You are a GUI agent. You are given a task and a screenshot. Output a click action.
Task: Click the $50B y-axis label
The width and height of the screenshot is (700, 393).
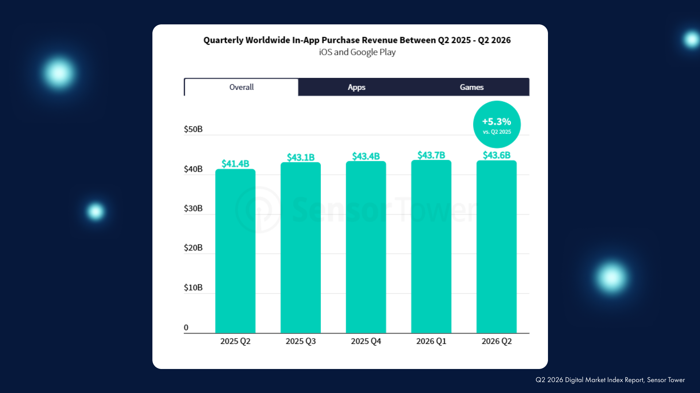point(193,129)
